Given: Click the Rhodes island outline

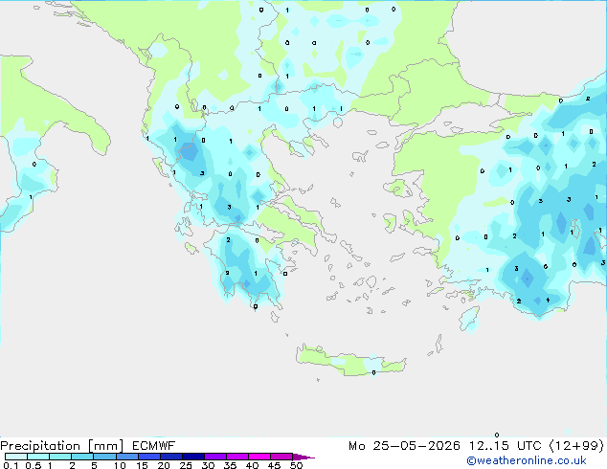Looking at the screenshot, I should [x=469, y=320].
